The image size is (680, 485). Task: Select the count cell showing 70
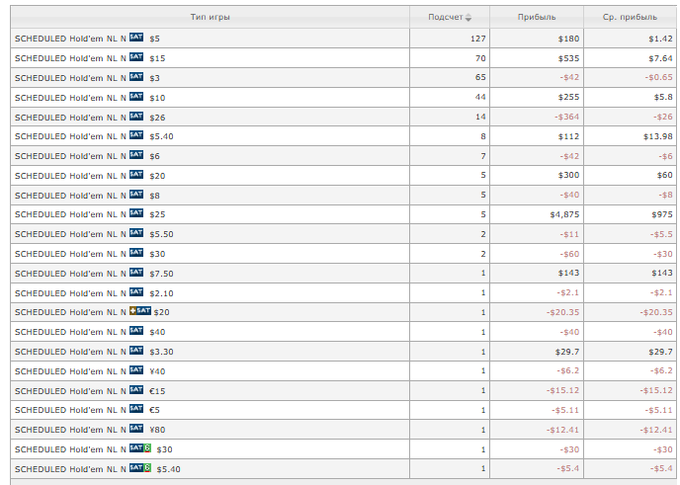coord(450,58)
